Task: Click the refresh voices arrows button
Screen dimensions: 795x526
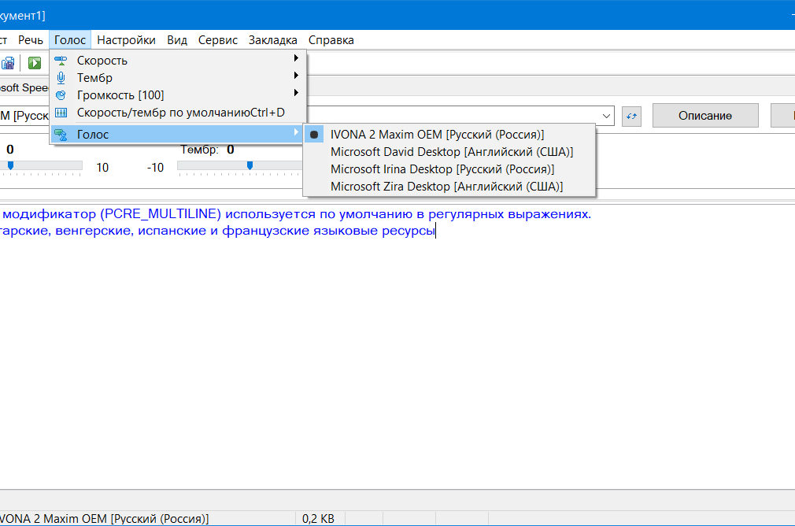Action: (631, 117)
